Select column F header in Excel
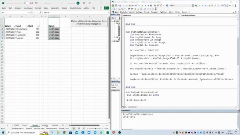 (x=54, y=16)
